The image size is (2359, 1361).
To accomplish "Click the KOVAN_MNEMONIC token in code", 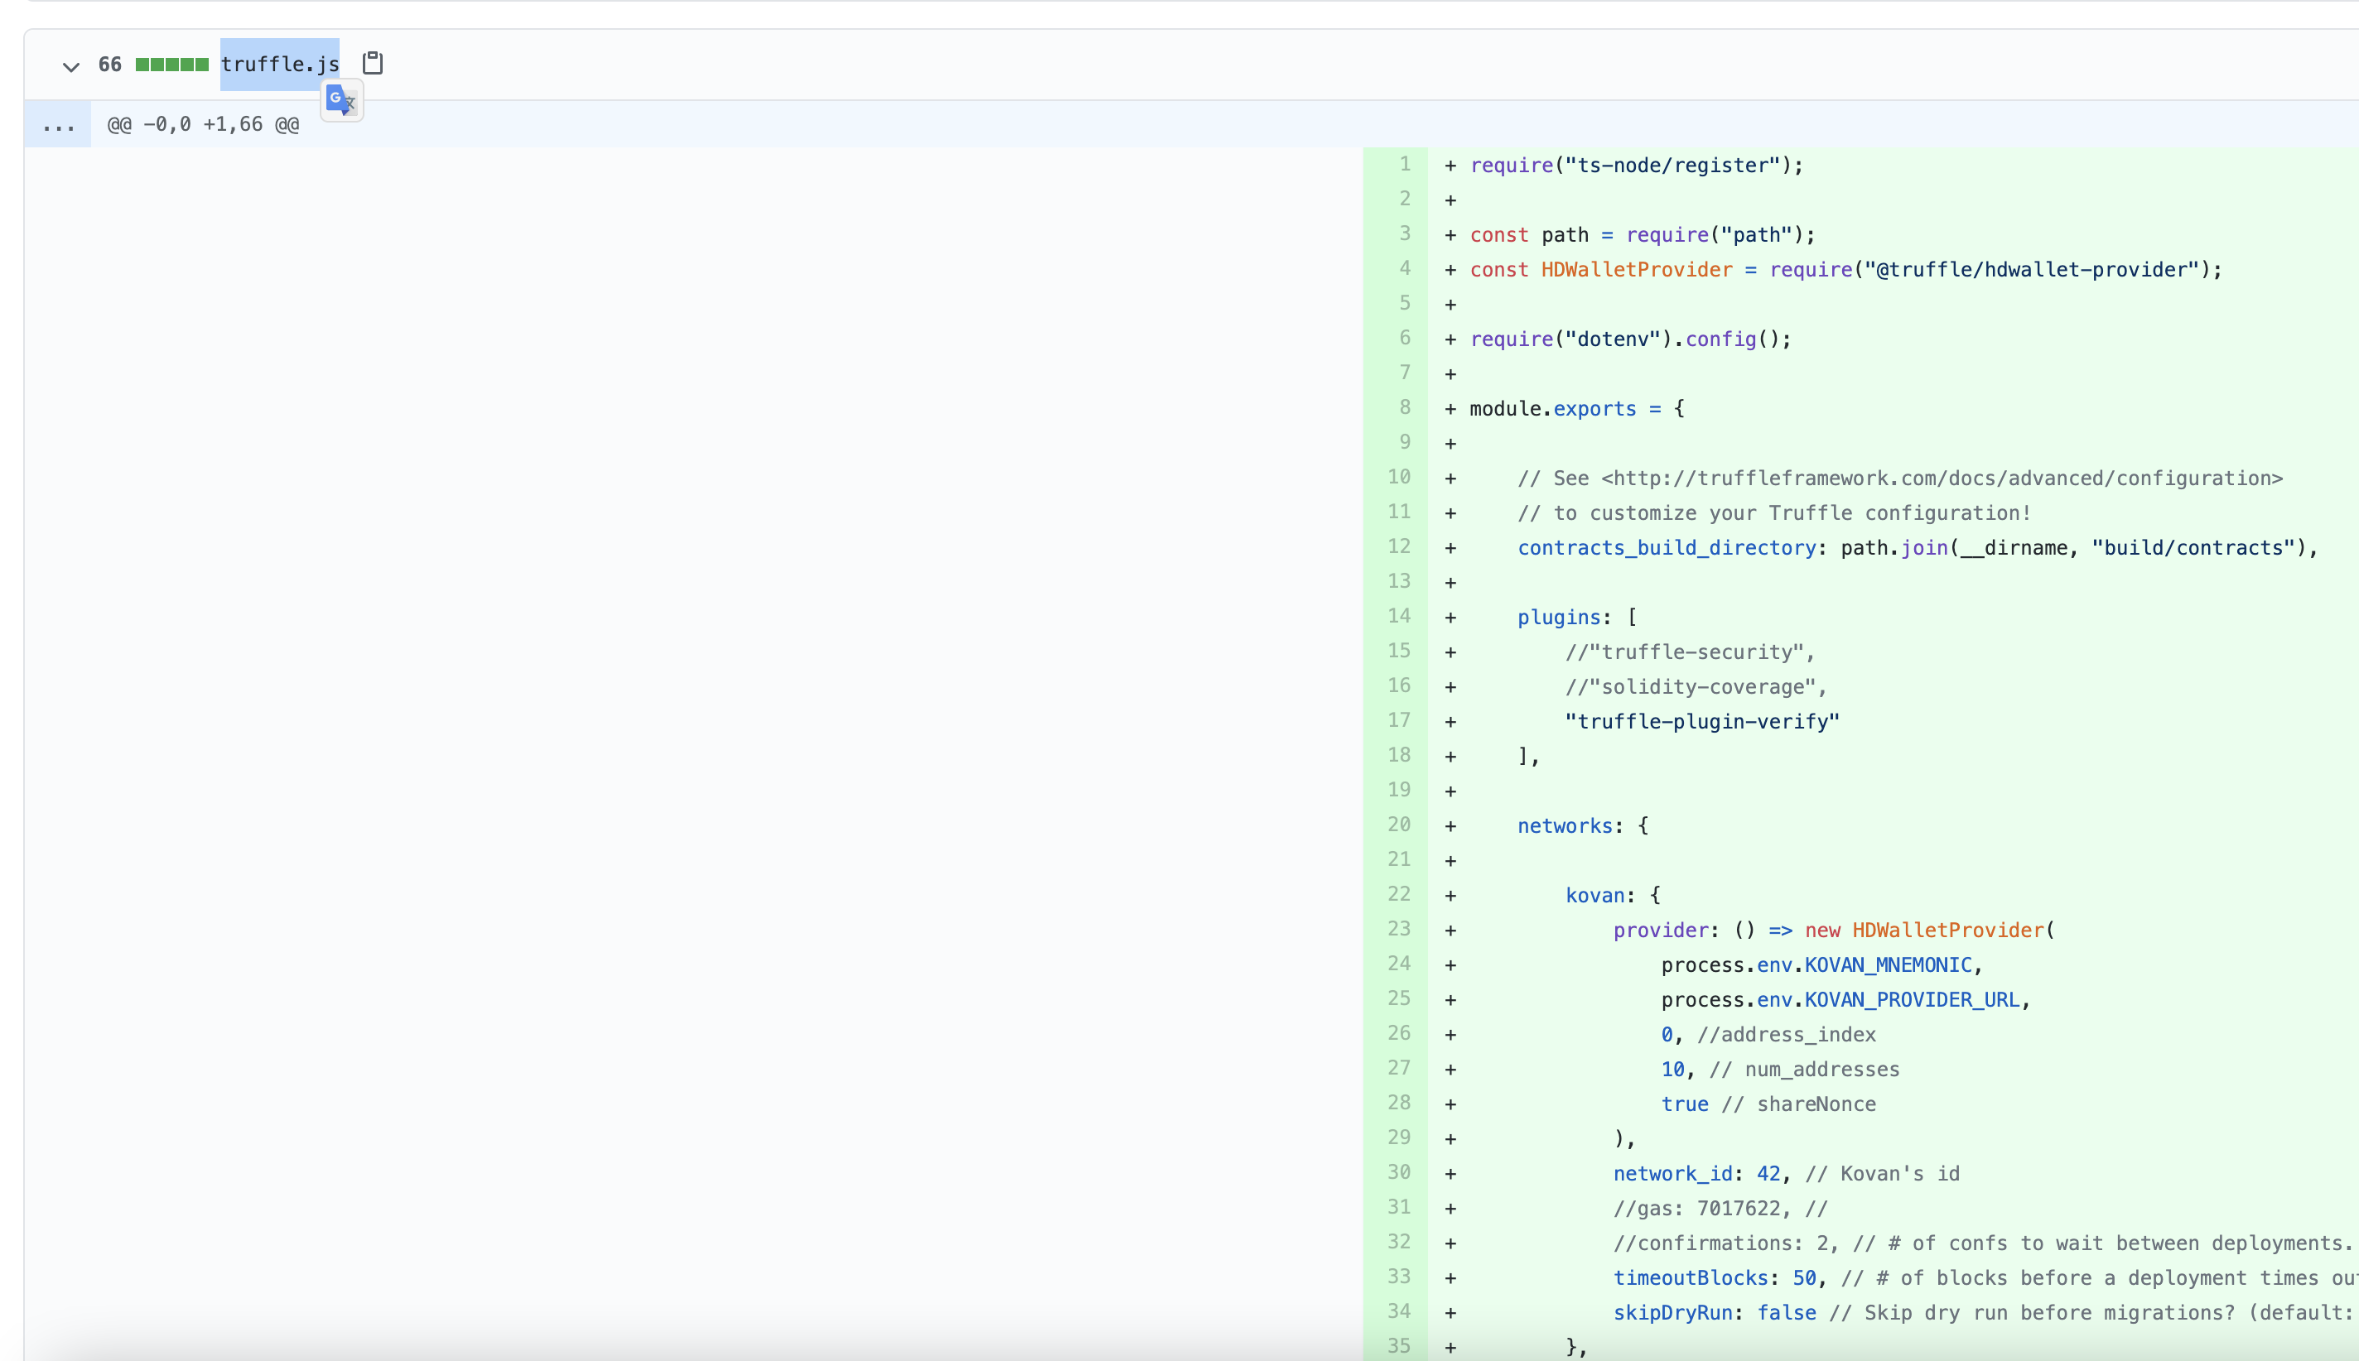I will 1888,964.
